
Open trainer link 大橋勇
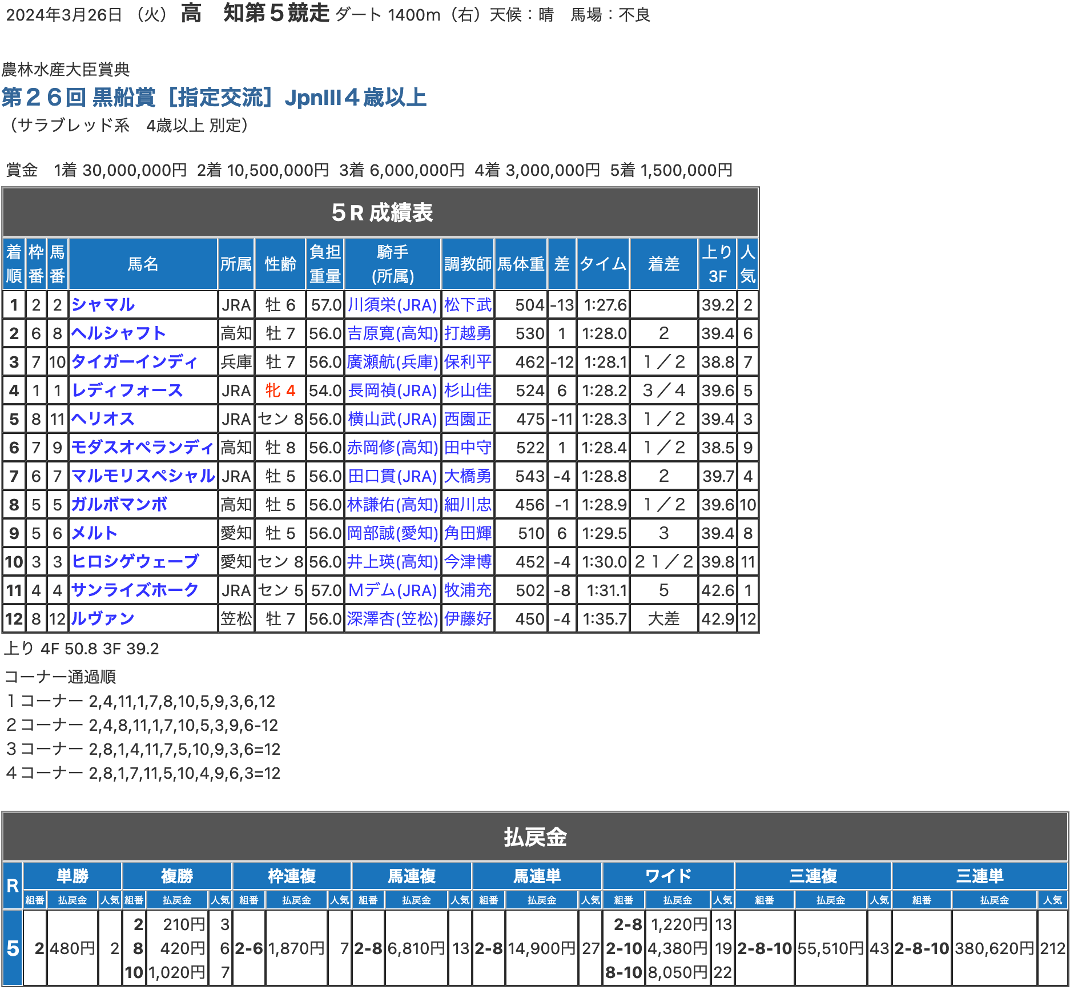click(468, 476)
